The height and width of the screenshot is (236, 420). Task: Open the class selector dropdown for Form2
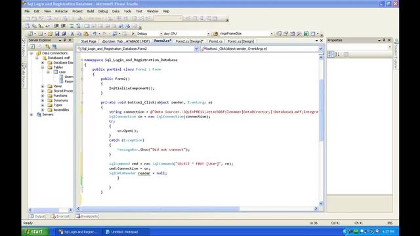(x=196, y=49)
